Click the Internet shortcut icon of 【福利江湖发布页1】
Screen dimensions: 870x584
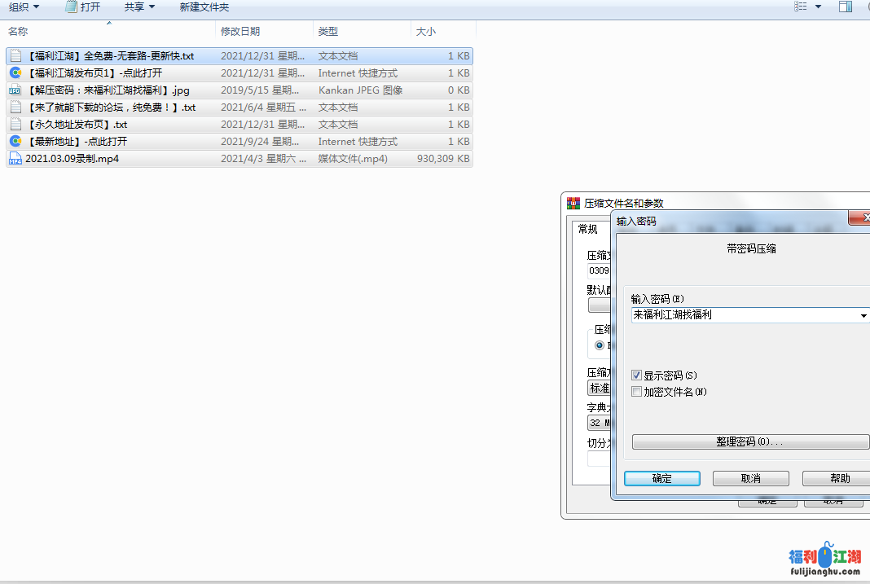pyautogui.click(x=15, y=72)
